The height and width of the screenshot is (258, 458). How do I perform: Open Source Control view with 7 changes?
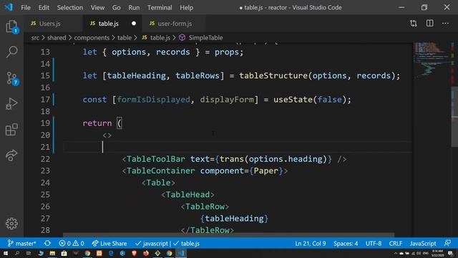tap(12, 78)
